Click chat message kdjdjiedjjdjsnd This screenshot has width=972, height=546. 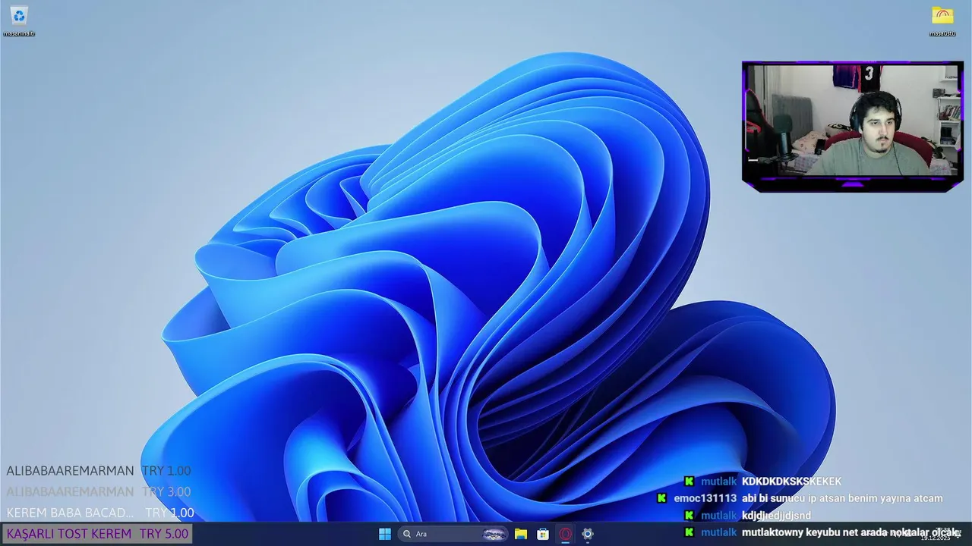point(776,516)
